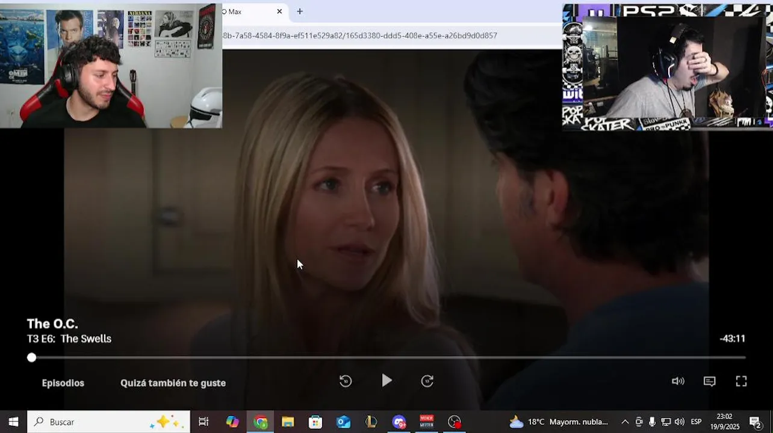Open Voicemeeter from the taskbar

click(x=426, y=422)
